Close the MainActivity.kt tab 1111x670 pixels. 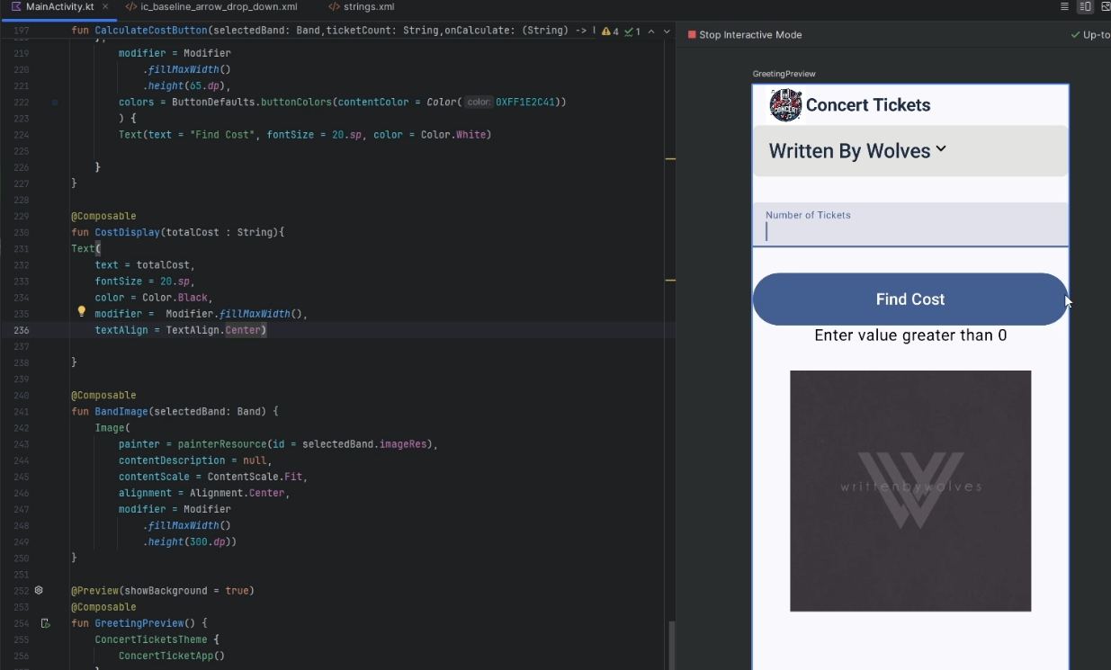point(105,7)
